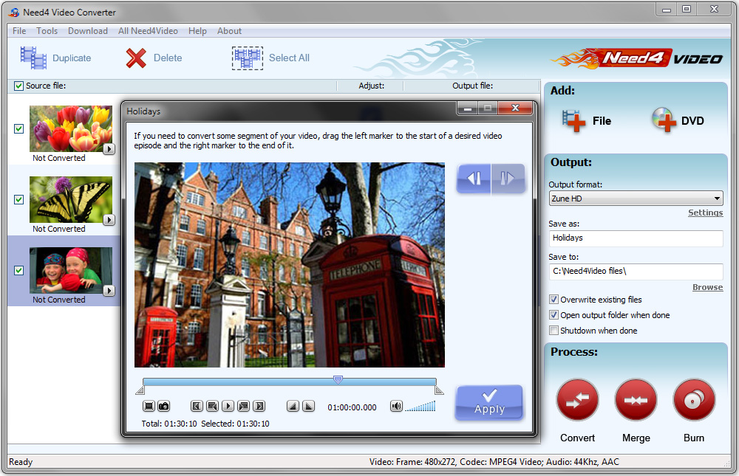The height and width of the screenshot is (476, 739).
Task: Select the butterfly video thumbnail
Action: click(71, 200)
